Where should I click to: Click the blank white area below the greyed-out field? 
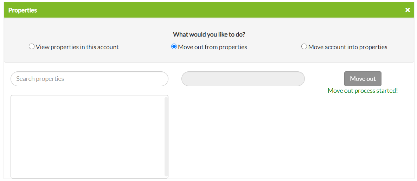[x=243, y=134]
